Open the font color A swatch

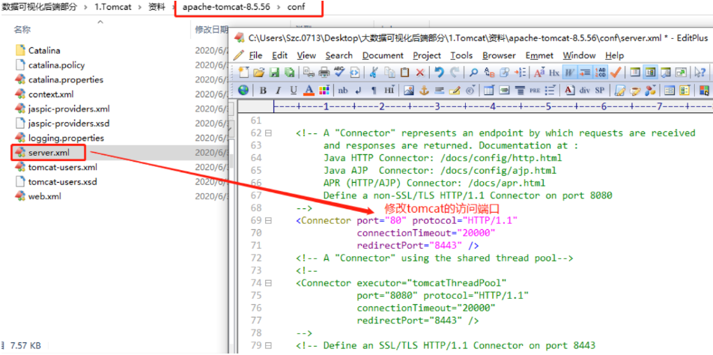coord(309,90)
